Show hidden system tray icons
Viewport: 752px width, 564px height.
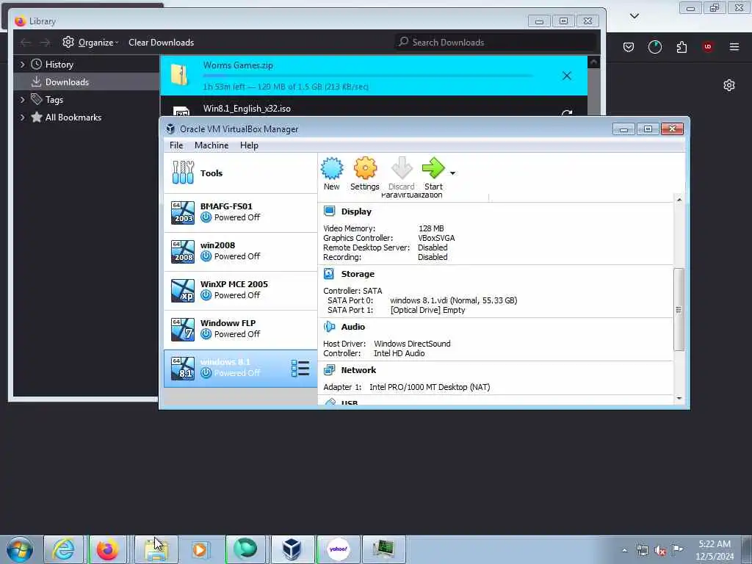[624, 550]
